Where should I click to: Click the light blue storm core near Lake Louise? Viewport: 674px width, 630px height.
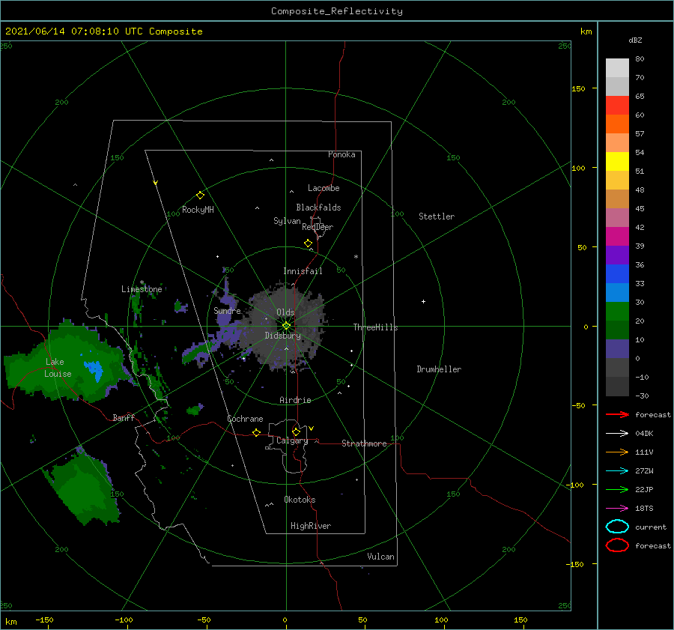[x=94, y=370]
